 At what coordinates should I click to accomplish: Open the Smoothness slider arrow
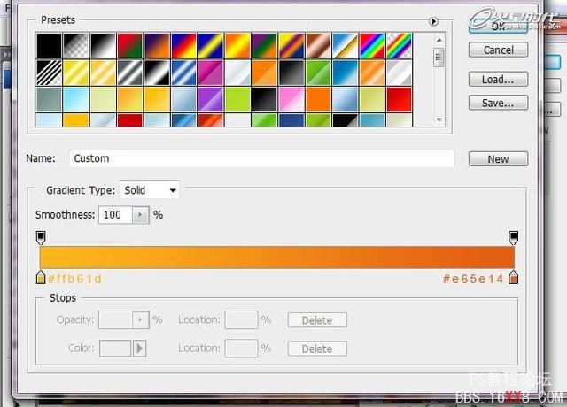pos(141,215)
